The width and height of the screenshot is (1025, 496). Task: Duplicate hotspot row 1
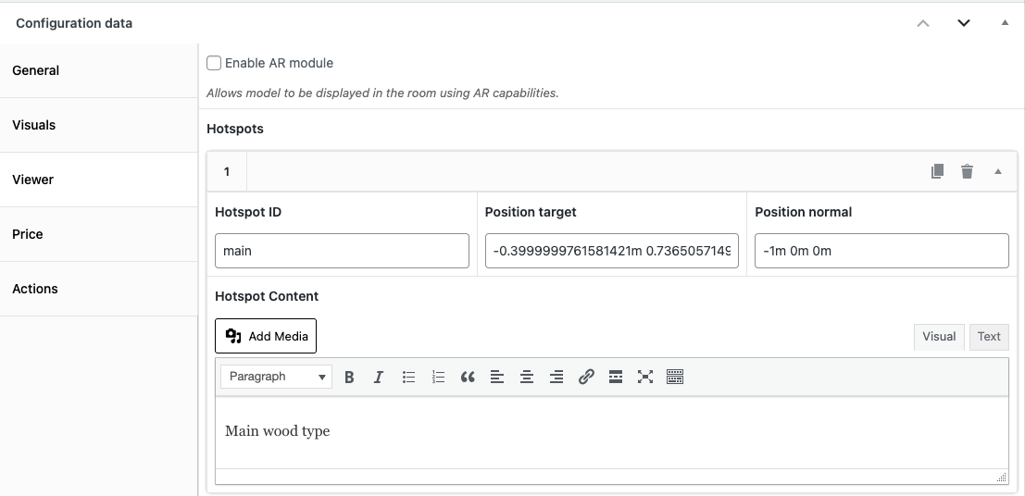pos(937,171)
